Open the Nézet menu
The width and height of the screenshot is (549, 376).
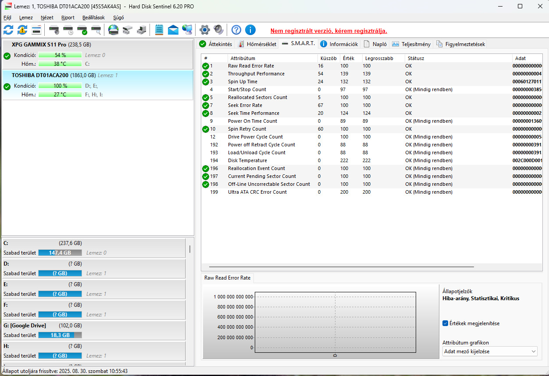(47, 18)
